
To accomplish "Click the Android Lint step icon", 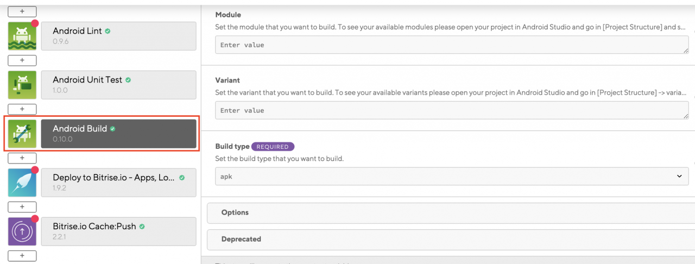I will (22, 36).
